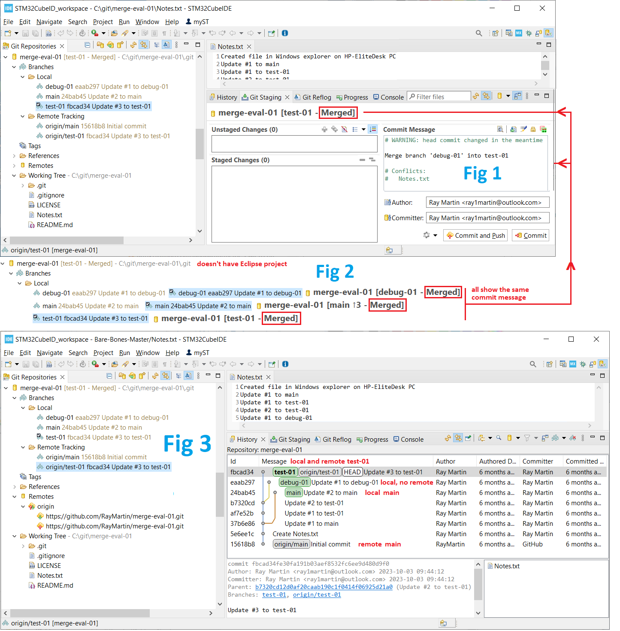This screenshot has height=631, width=620.
Task: Click the Information Center icon in top window toolbar
Action: [285, 33]
